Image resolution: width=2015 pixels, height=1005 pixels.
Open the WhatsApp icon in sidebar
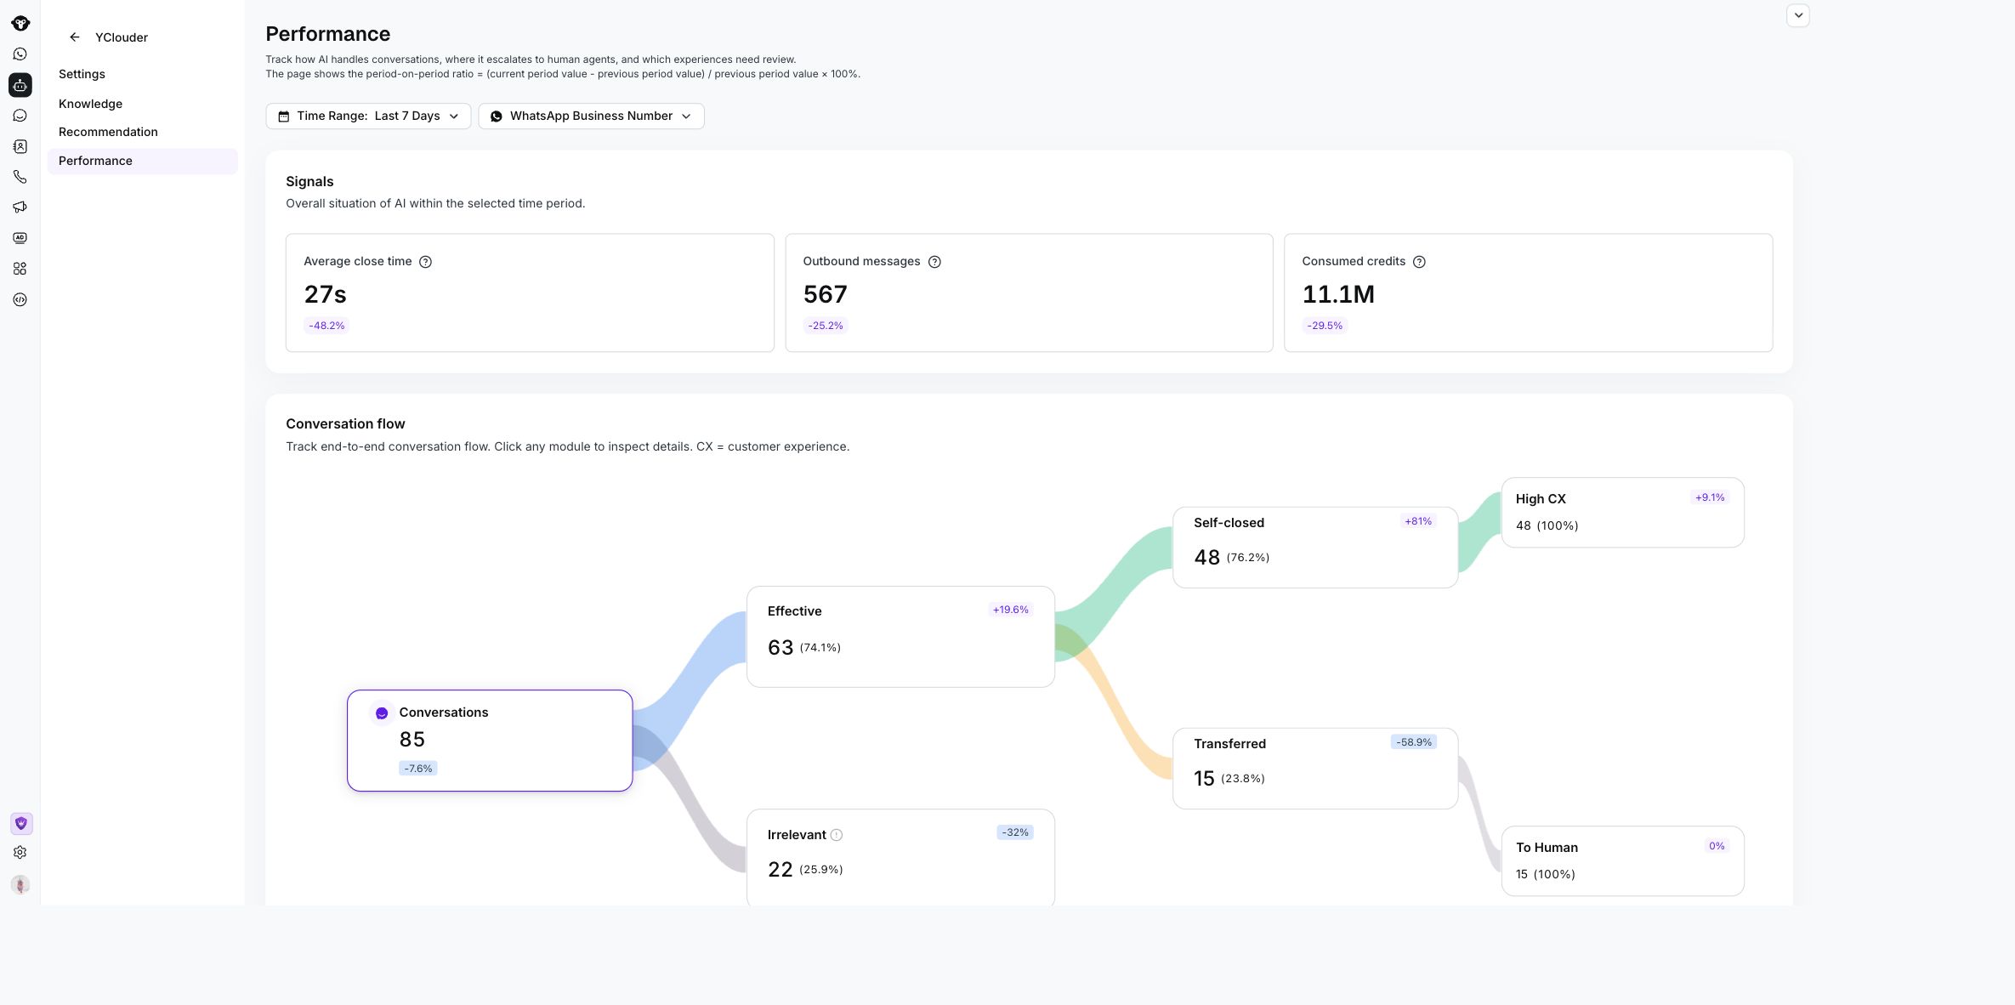coord(20,54)
